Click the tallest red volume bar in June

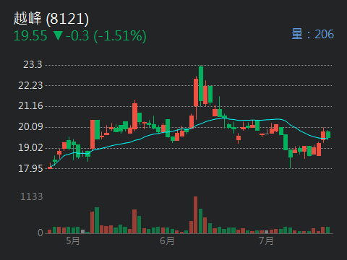tap(195, 214)
